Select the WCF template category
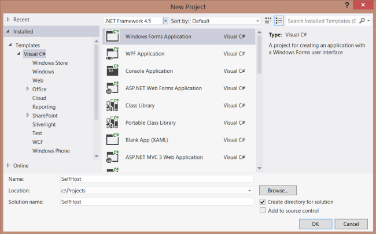Viewport: 376px width, 234px height. 38,142
